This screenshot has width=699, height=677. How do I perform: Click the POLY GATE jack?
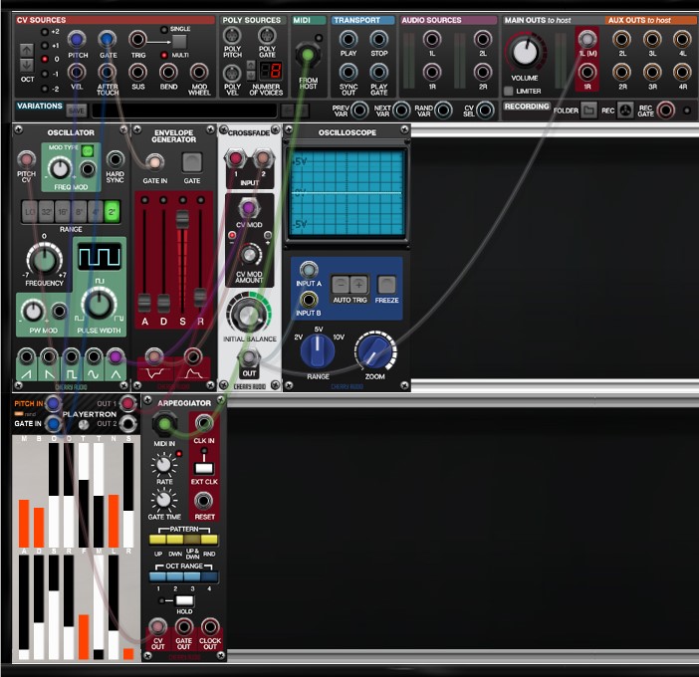tap(267, 36)
